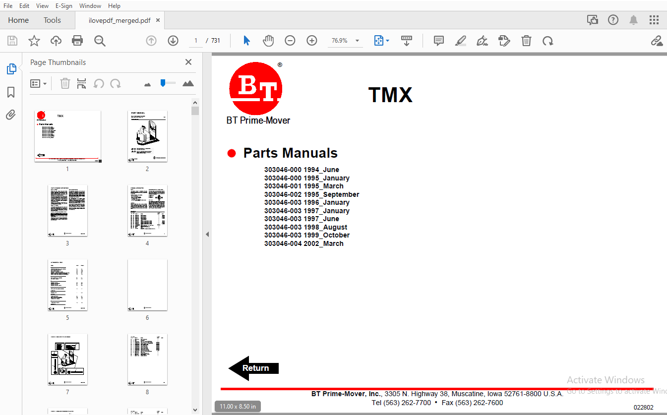This screenshot has height=415, width=667.
Task: Bookmark file with the star icon
Action: pyautogui.click(x=34, y=41)
